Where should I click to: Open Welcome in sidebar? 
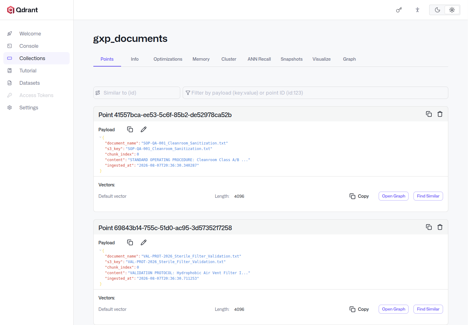pos(36,34)
